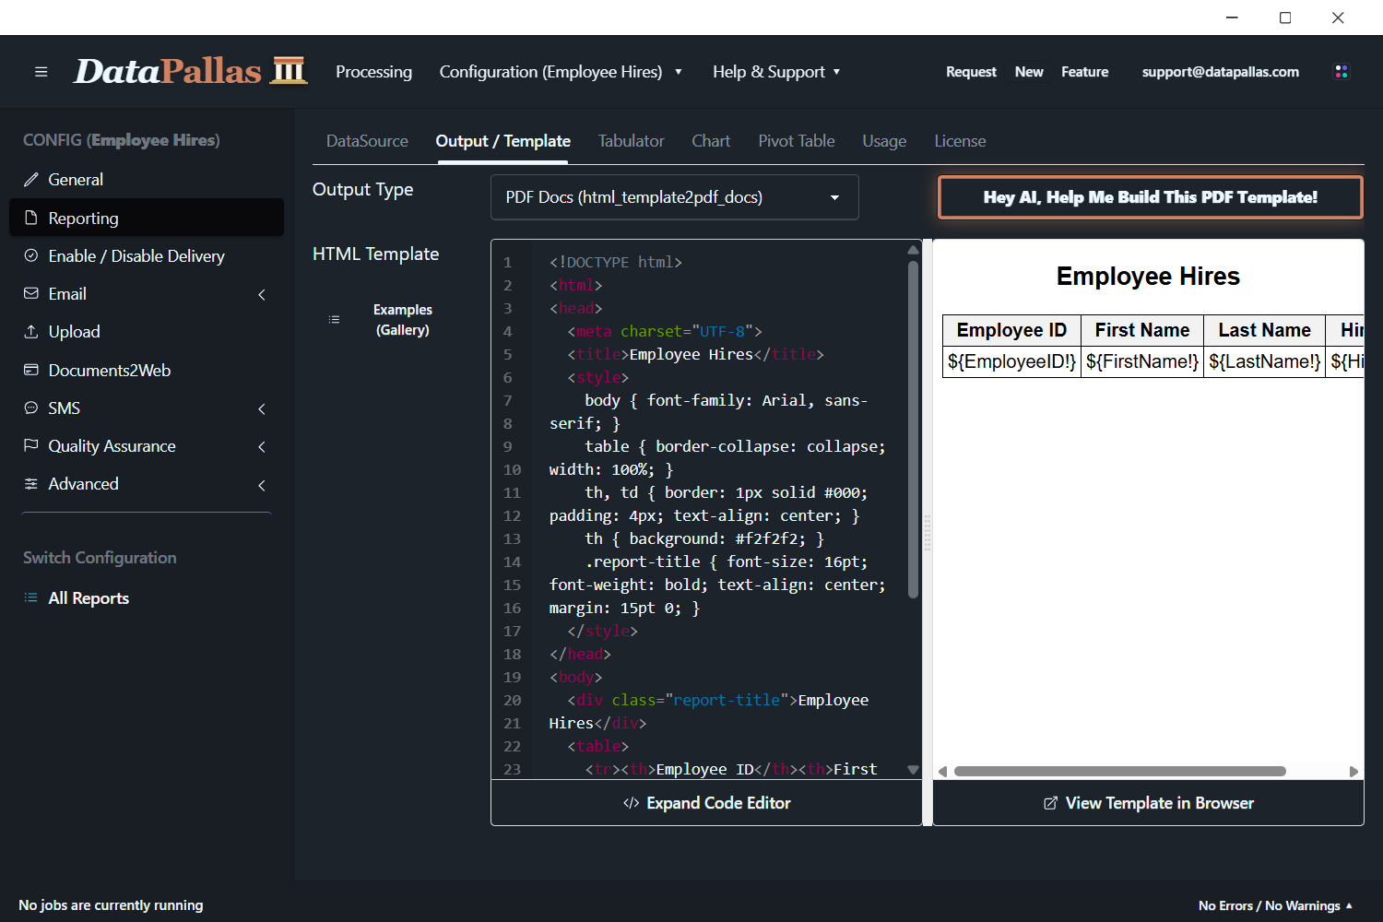
Task: Click the preview horizontal scrollbar thumb
Action: (x=1120, y=771)
